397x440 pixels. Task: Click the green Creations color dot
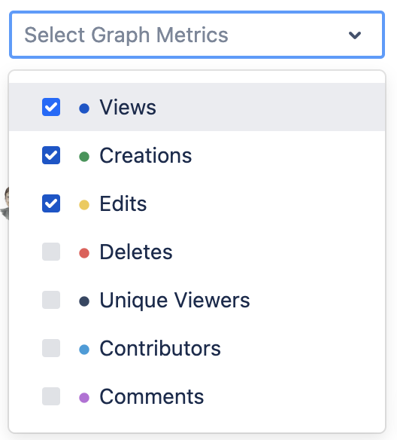click(x=84, y=157)
